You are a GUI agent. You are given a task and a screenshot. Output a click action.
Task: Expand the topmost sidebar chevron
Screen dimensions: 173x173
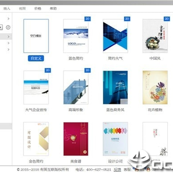pyautogui.click(x=8, y=19)
